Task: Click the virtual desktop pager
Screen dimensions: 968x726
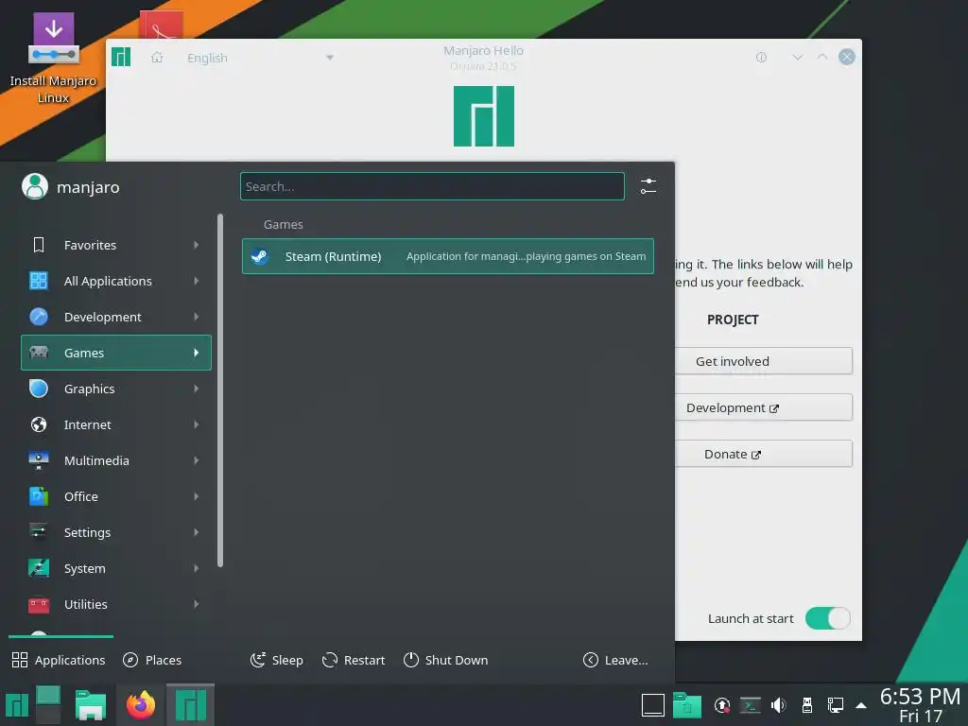Action: [48, 705]
